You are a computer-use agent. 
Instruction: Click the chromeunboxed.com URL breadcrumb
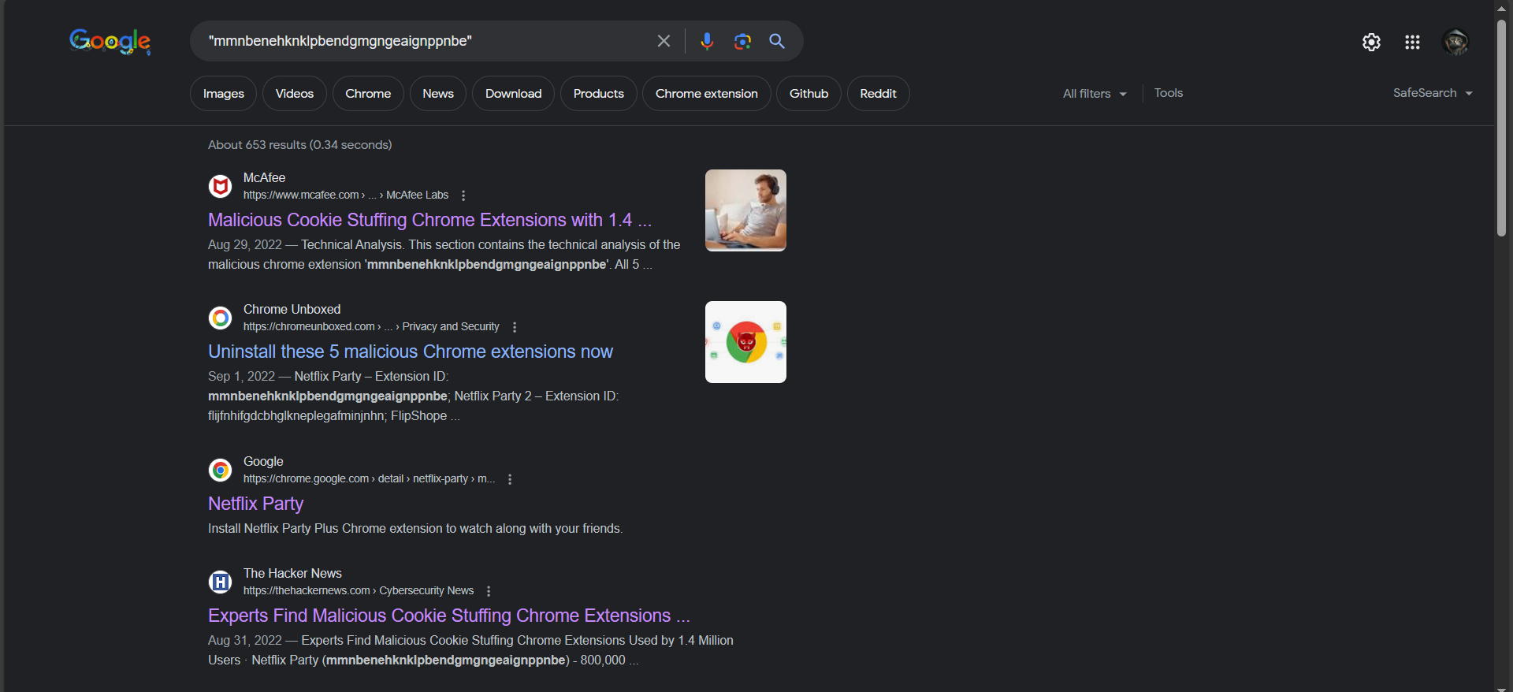pos(371,327)
